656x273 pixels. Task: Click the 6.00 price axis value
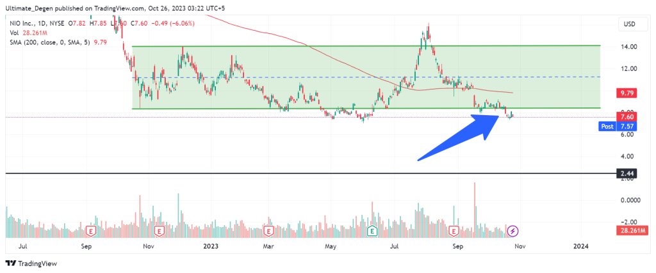point(628,134)
